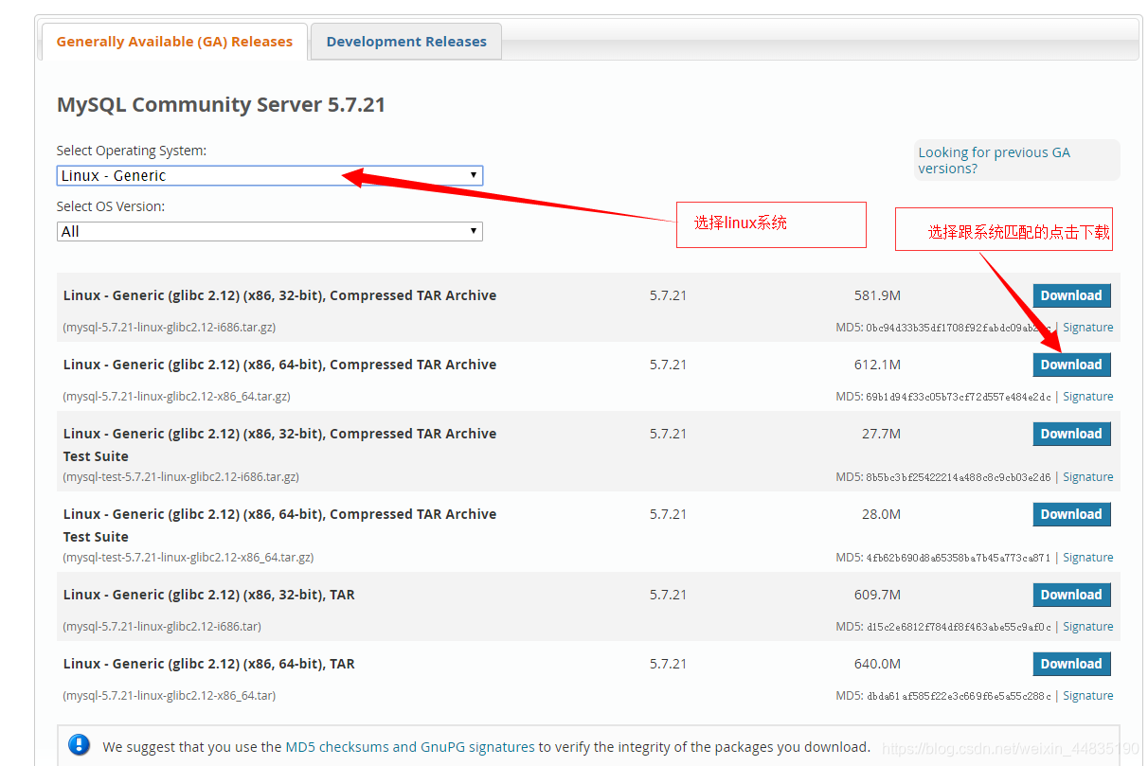Click the Select Operating System label
The image size is (1148, 766).
click(131, 151)
